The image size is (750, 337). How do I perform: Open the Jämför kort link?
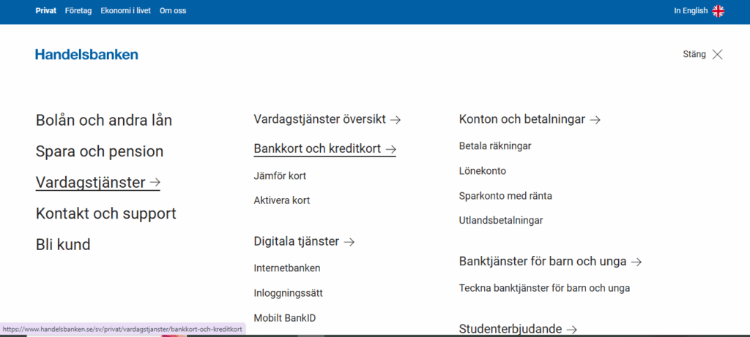click(280, 175)
